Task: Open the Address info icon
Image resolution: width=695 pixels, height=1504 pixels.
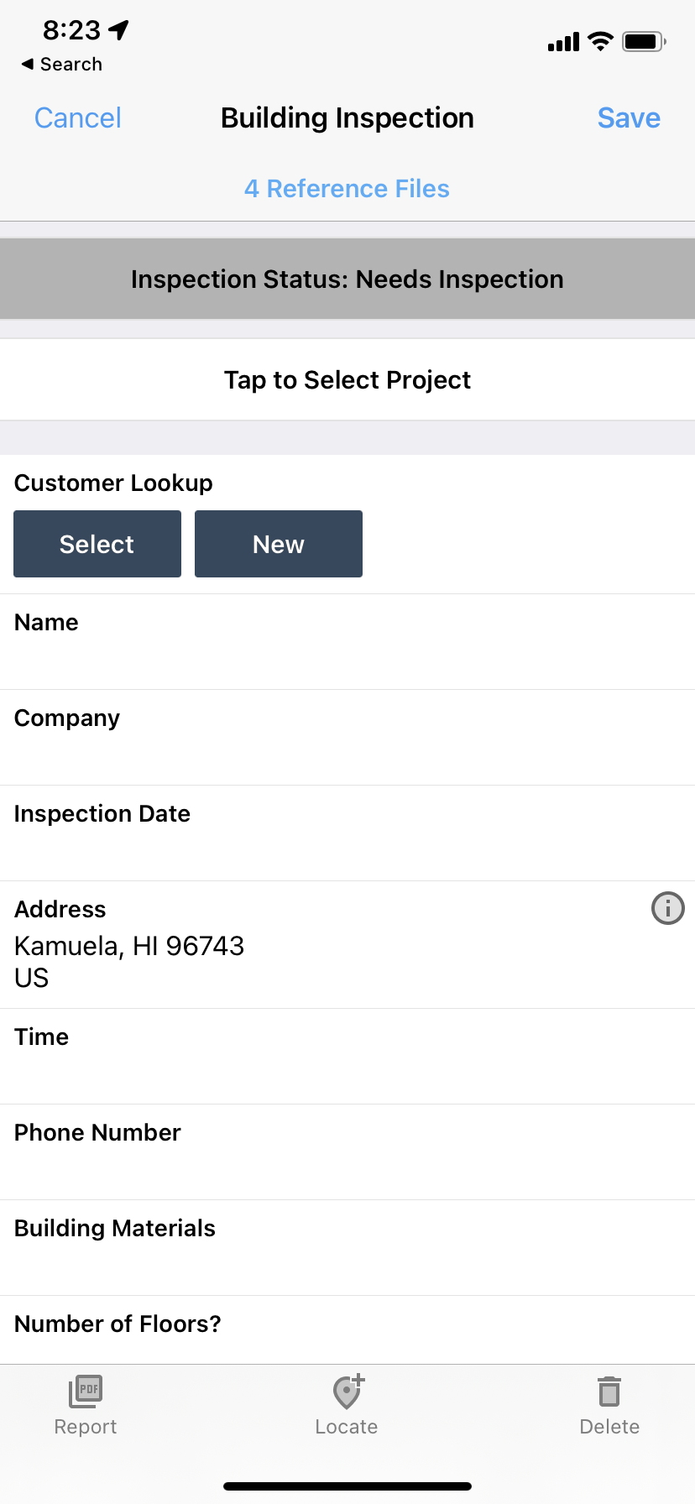Action: pos(667,908)
